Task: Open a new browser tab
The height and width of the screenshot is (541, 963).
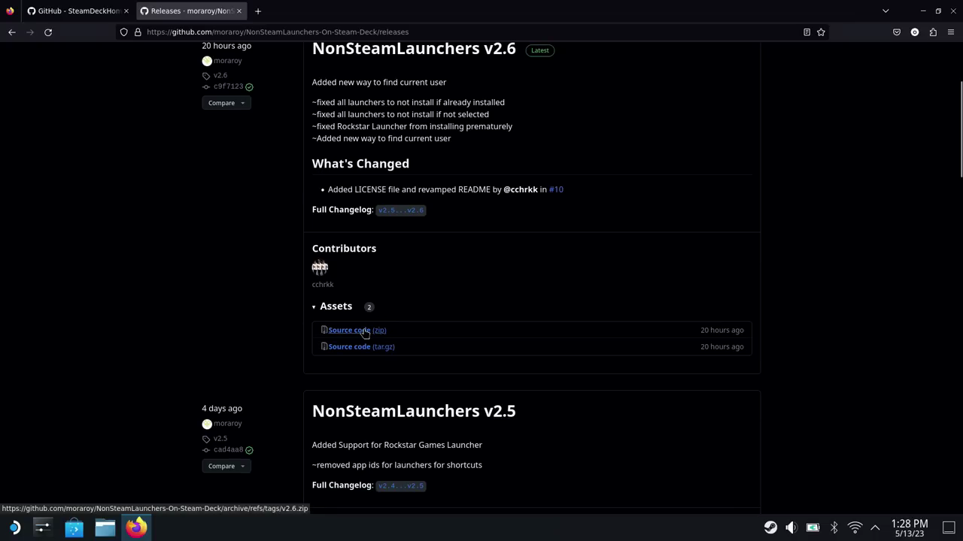Action: coord(258,11)
